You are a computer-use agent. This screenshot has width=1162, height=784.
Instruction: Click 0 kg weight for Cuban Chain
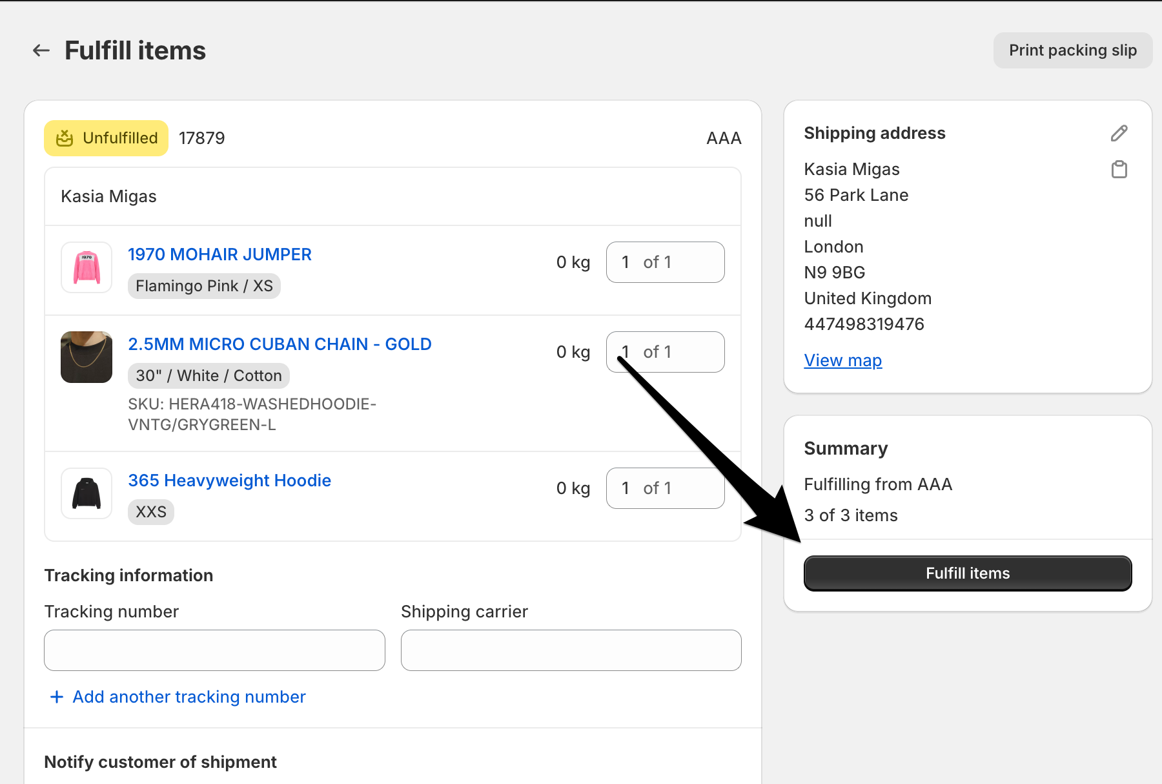click(x=573, y=352)
